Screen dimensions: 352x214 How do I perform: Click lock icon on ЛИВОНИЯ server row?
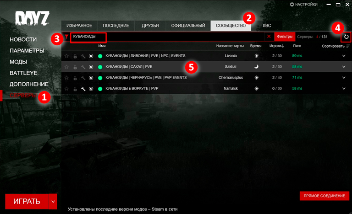coord(75,56)
